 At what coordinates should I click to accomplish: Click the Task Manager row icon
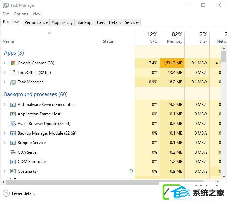(13, 82)
